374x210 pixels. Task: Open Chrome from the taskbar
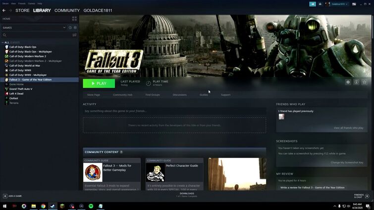(43, 206)
